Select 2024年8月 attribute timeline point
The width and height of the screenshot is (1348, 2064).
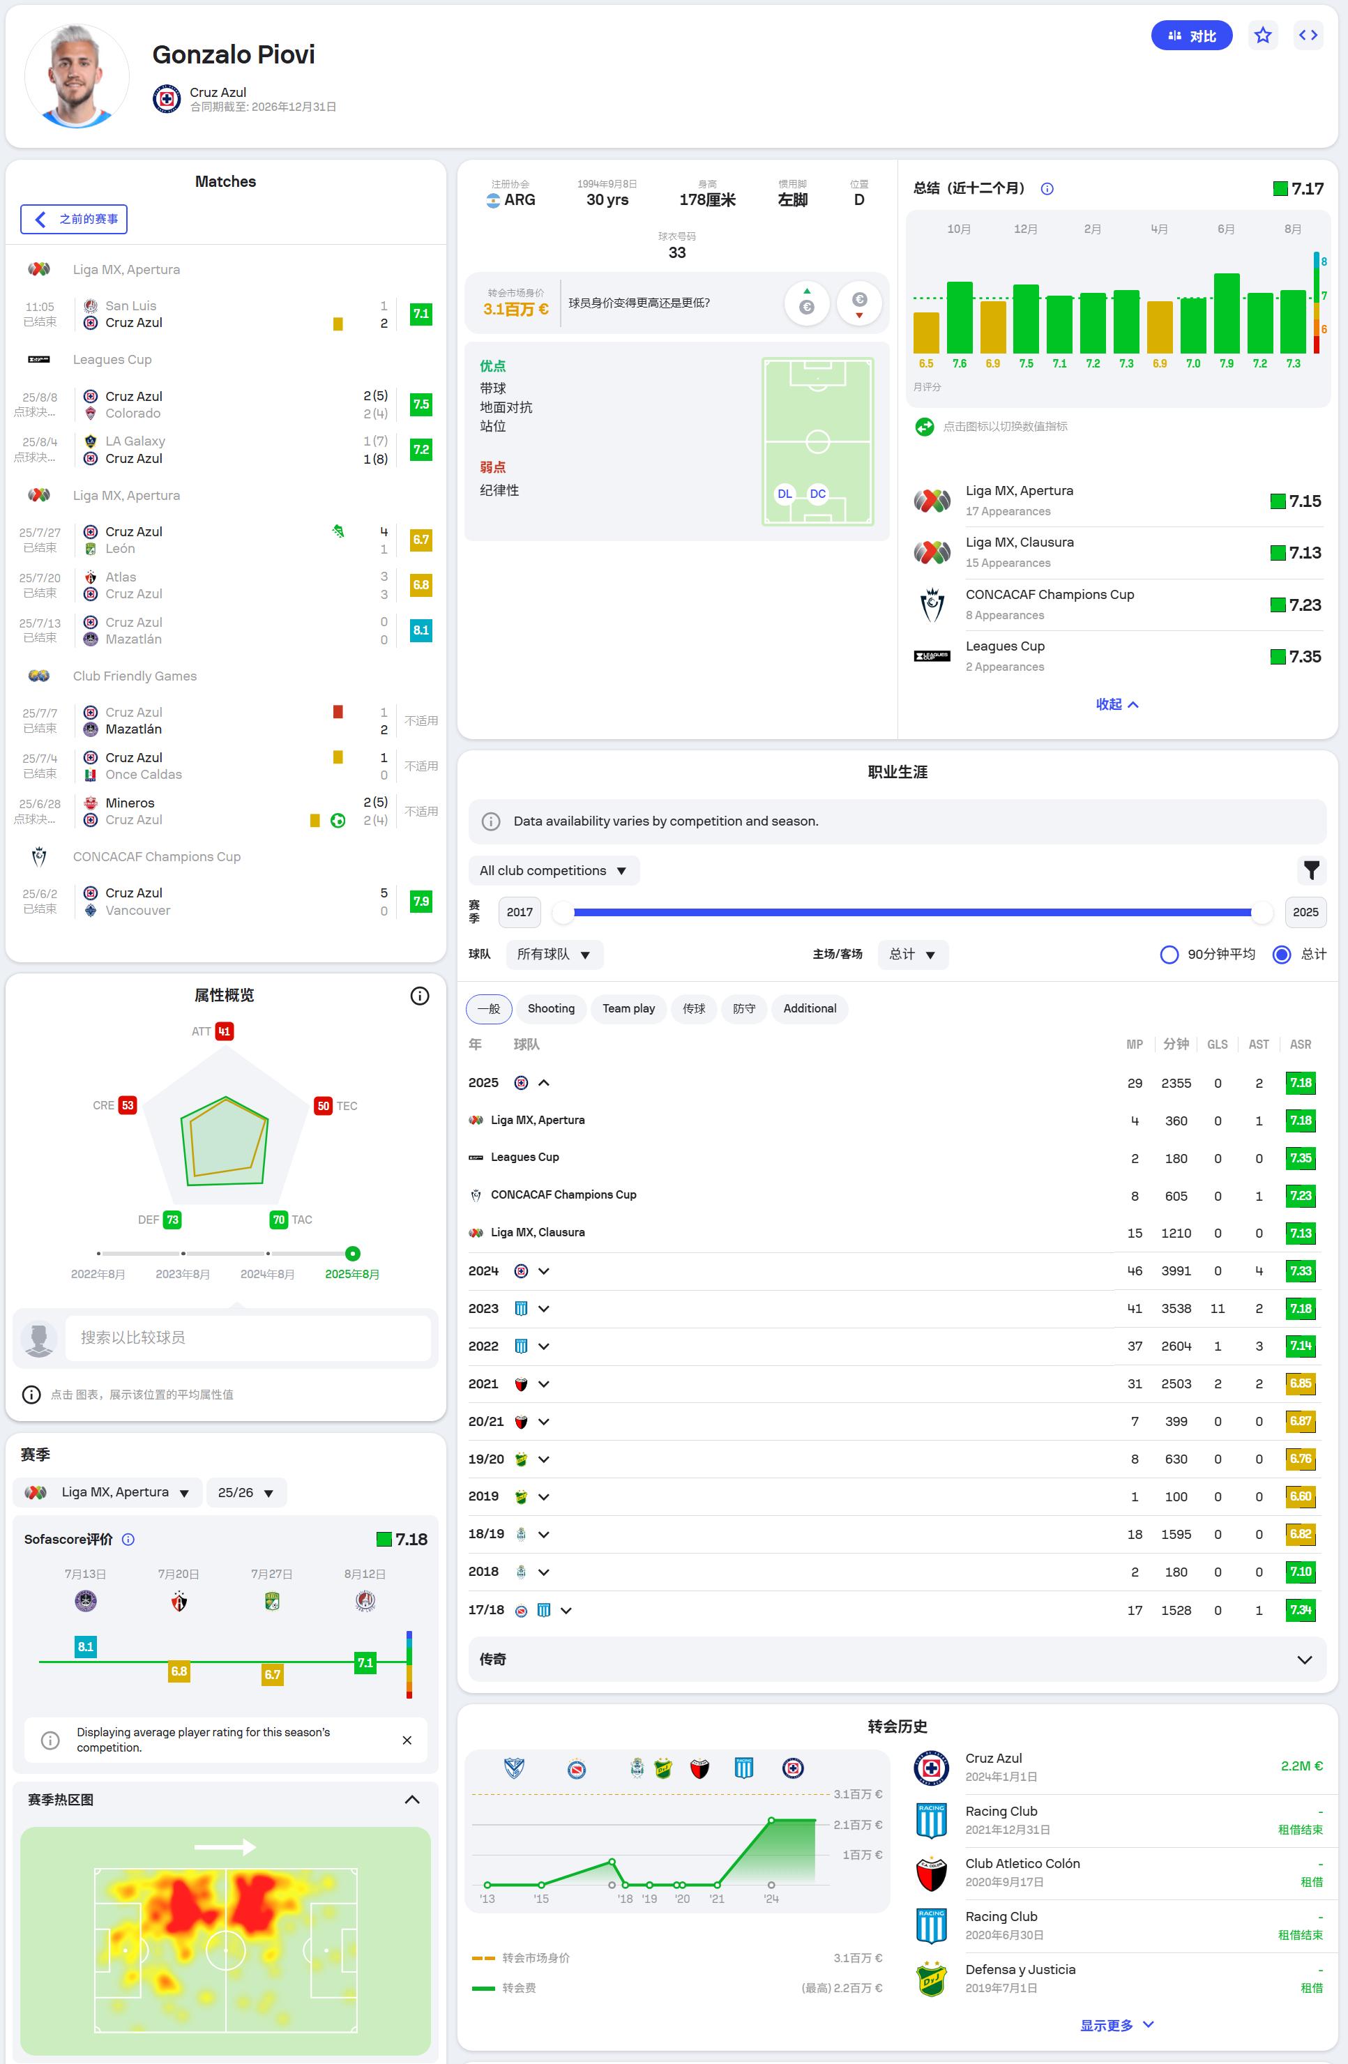click(268, 1254)
